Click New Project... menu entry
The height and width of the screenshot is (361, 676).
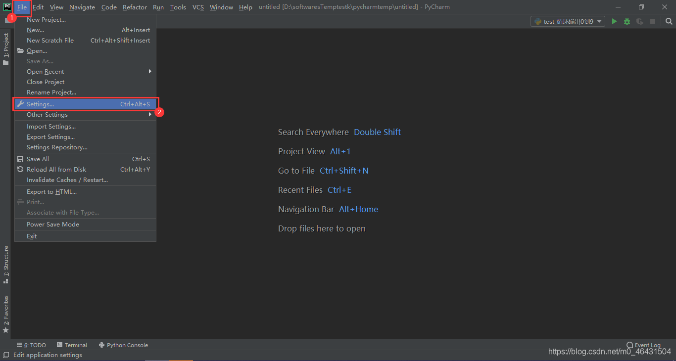46,20
